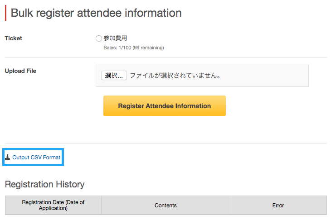Select the 参加費用 ticket radio button
331x220 pixels.
point(98,38)
